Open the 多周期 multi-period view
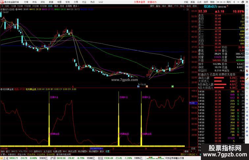This screenshot has height=160, width=249. [69, 6]
